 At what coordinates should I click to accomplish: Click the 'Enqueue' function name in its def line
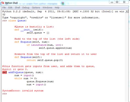pos(26,42)
